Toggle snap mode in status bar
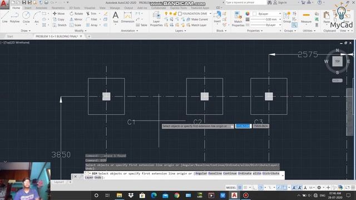Image resolution: width=356 pixels, height=200 pixels. 245,188
